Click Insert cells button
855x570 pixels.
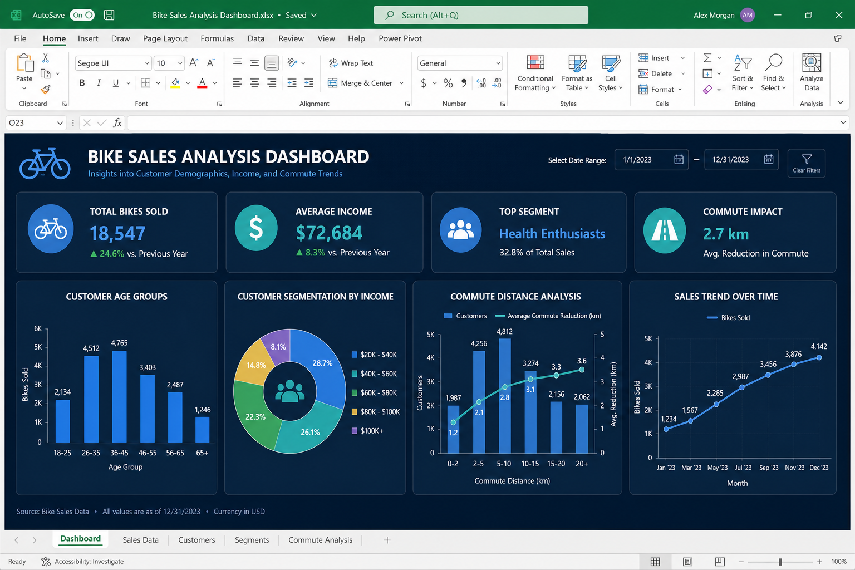click(x=654, y=58)
